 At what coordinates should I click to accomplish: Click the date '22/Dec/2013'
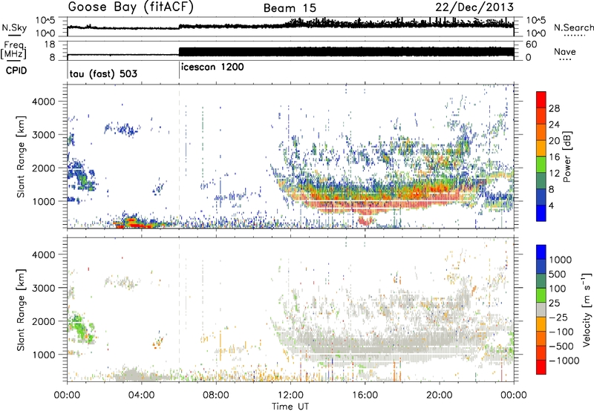click(474, 7)
